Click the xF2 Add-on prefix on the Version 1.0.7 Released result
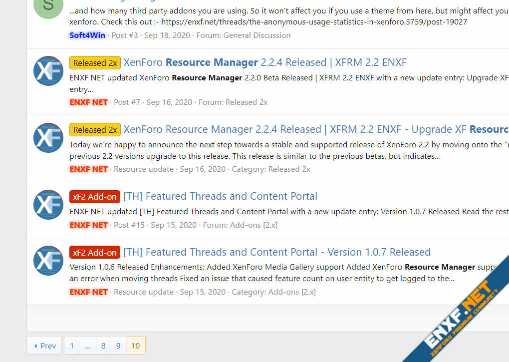This screenshot has height=362, width=509. [95, 252]
